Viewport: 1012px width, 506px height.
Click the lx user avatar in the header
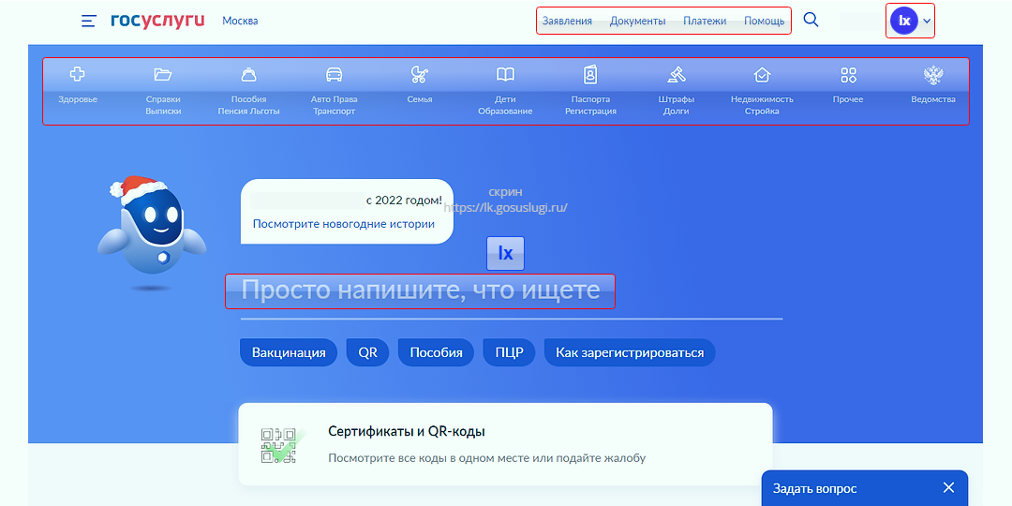click(x=904, y=21)
